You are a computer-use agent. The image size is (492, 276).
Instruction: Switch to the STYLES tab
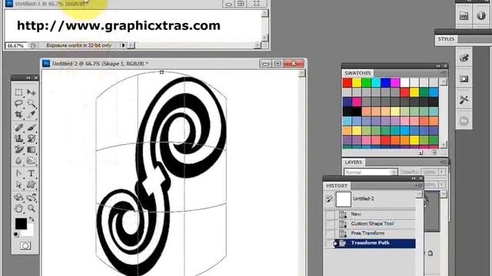point(446,39)
